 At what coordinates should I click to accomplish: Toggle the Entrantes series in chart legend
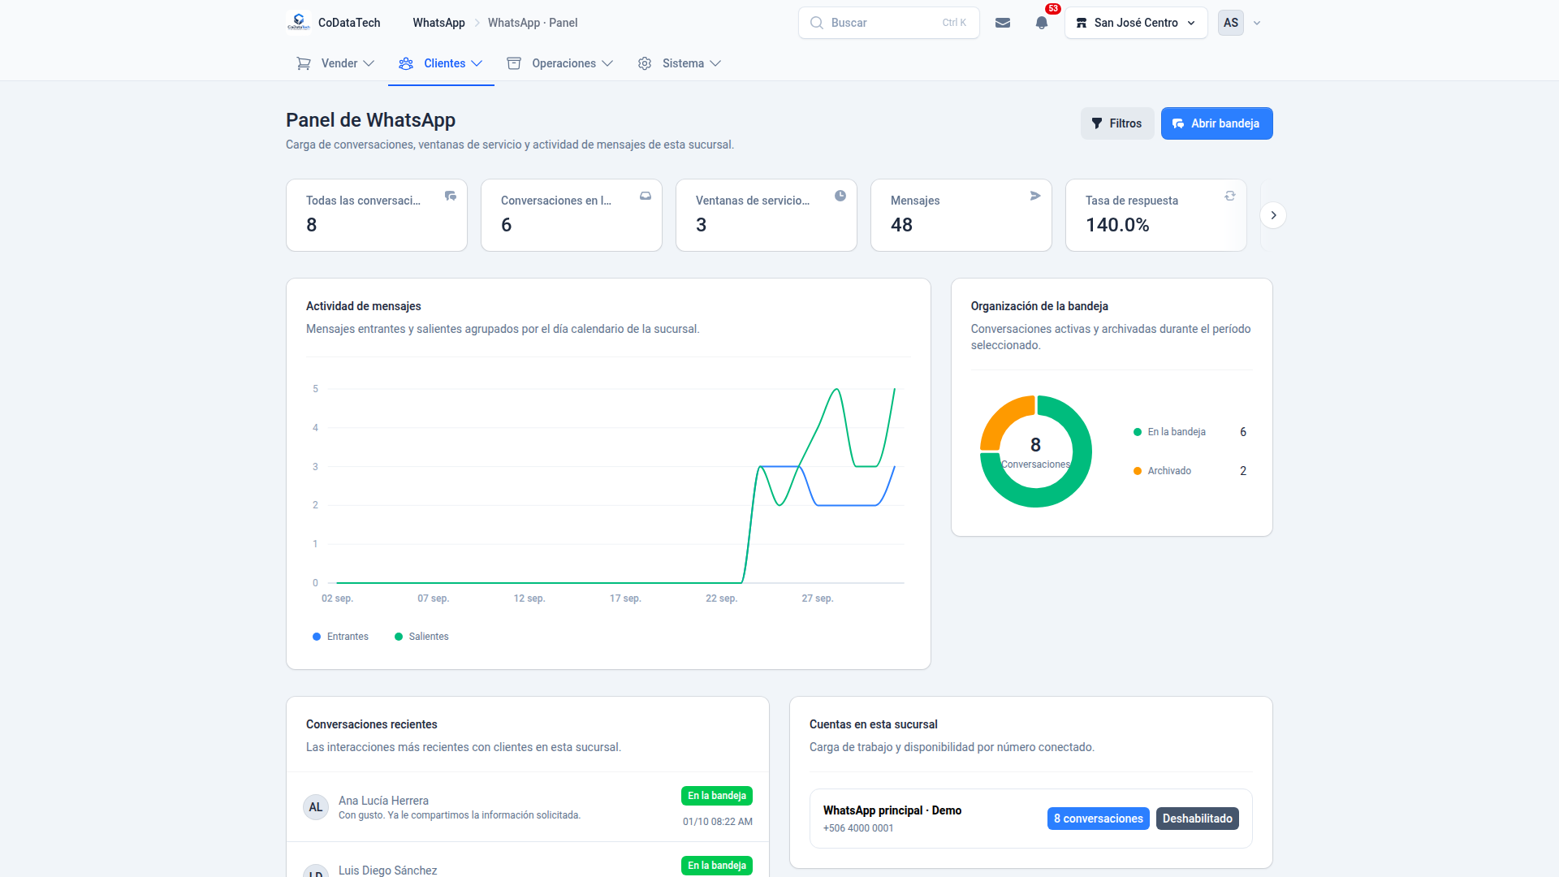[x=341, y=637]
